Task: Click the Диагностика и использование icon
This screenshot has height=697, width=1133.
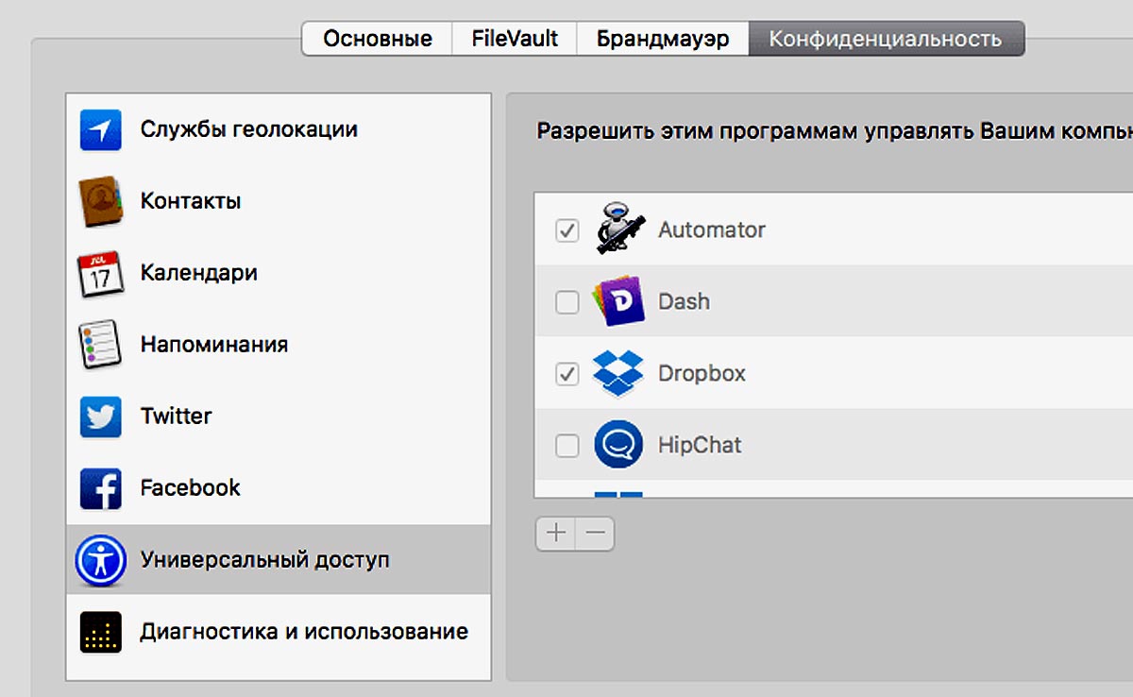Action: (x=100, y=632)
